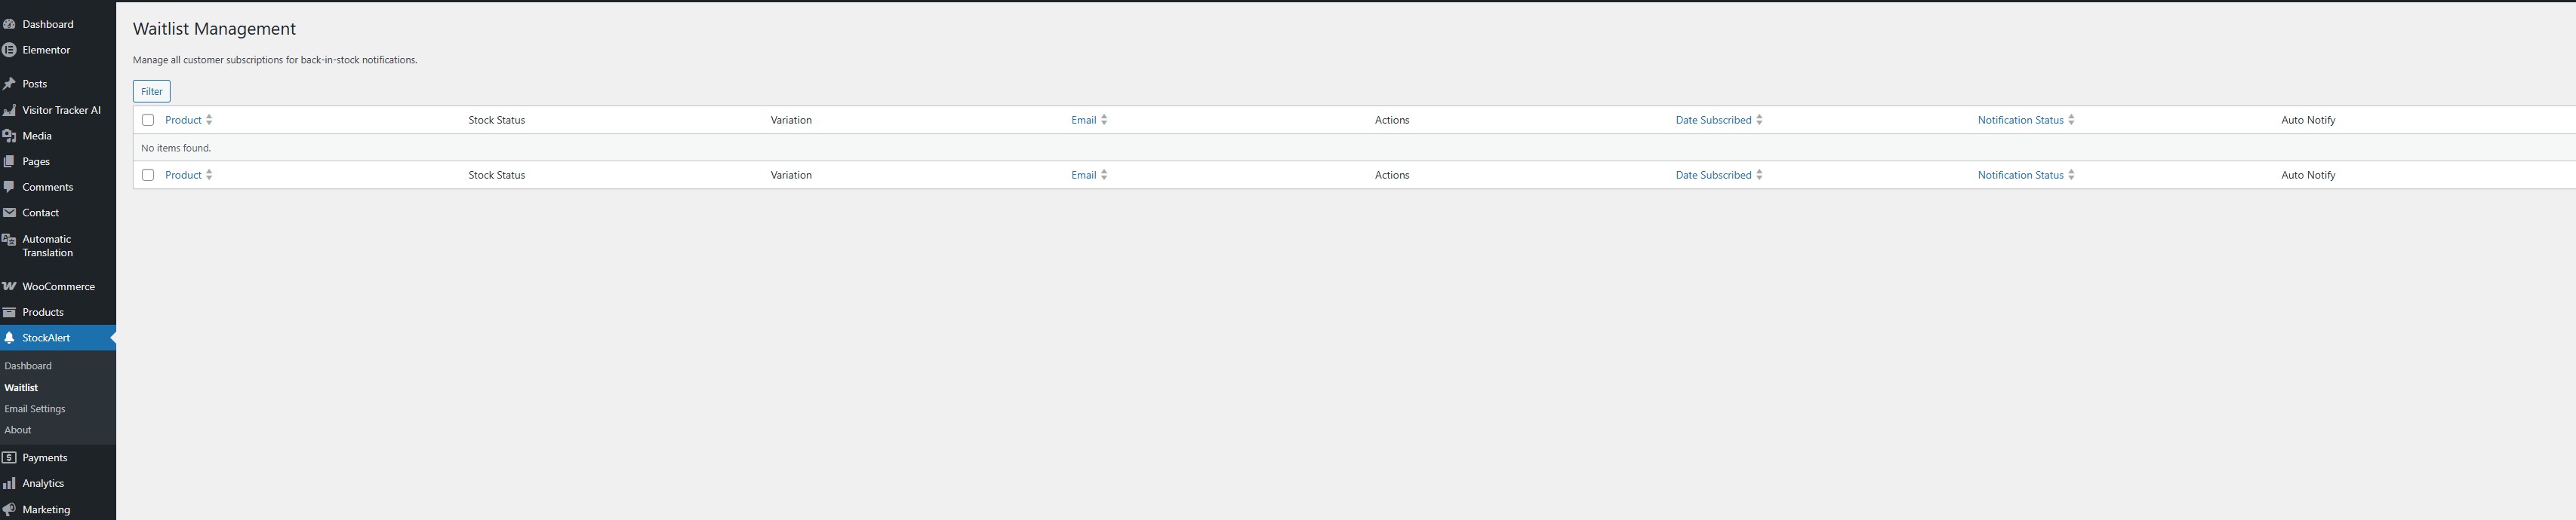The width and height of the screenshot is (2576, 520).
Task: Open the Comments menu
Action: [58, 187]
